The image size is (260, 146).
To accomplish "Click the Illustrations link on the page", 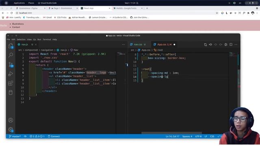I will point(18,24).
